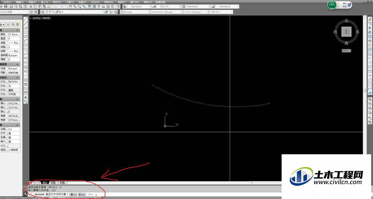373x199 pixels.
Task: Click command line wrench customize icon
Action: [x=26, y=194]
